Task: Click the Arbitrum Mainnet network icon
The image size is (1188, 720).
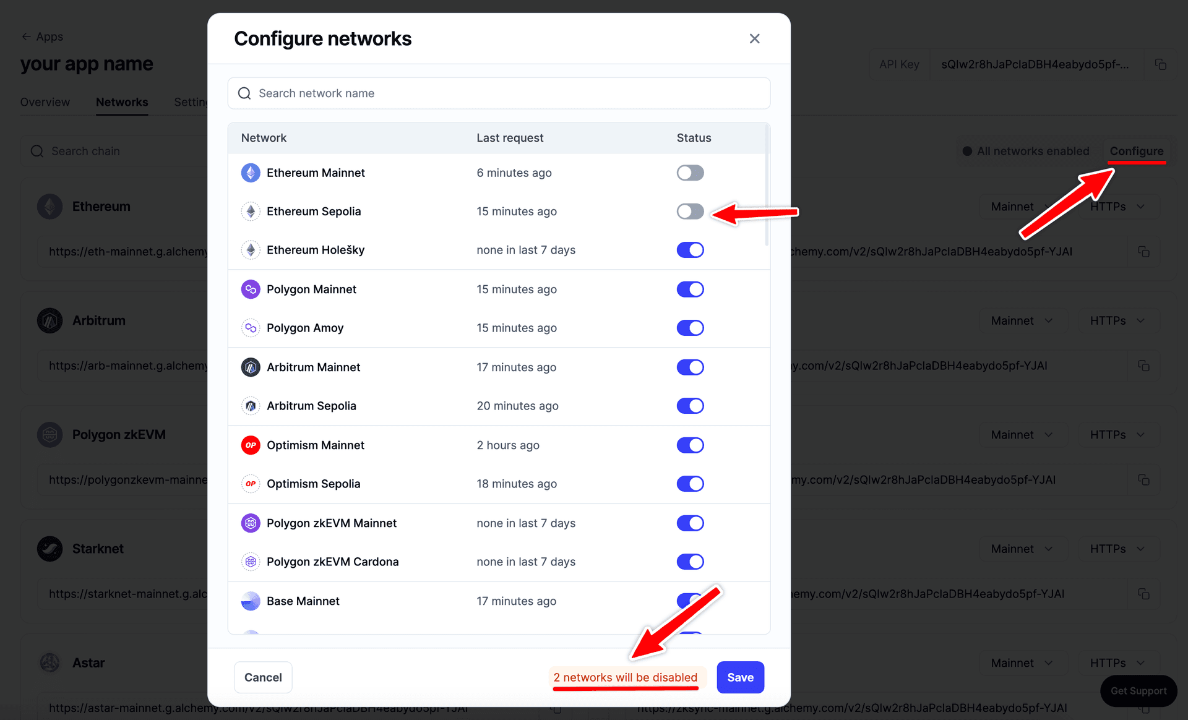Action: 251,367
